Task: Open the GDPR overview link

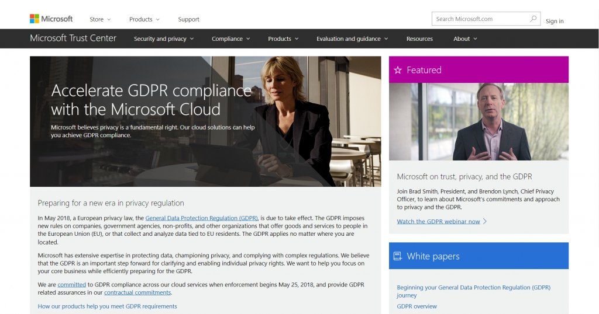Action: pos(416,306)
